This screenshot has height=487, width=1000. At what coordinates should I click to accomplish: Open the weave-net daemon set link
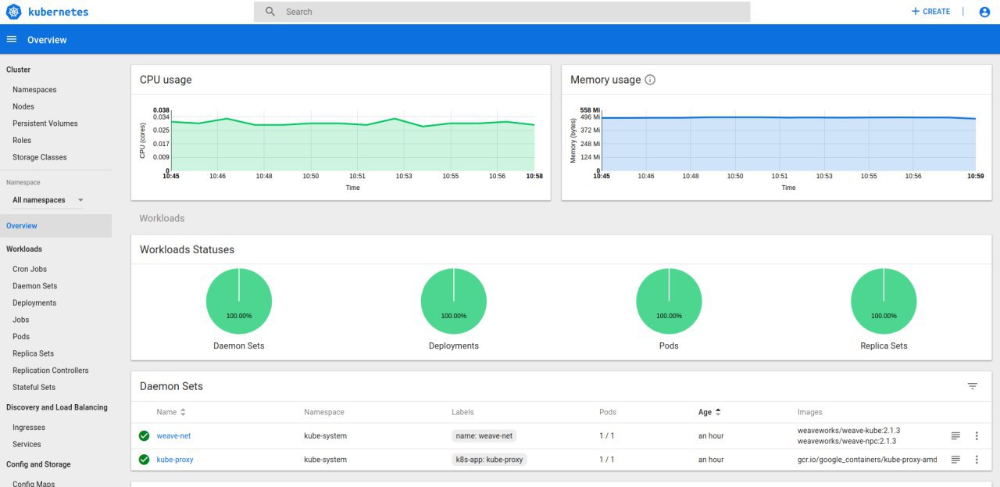173,435
